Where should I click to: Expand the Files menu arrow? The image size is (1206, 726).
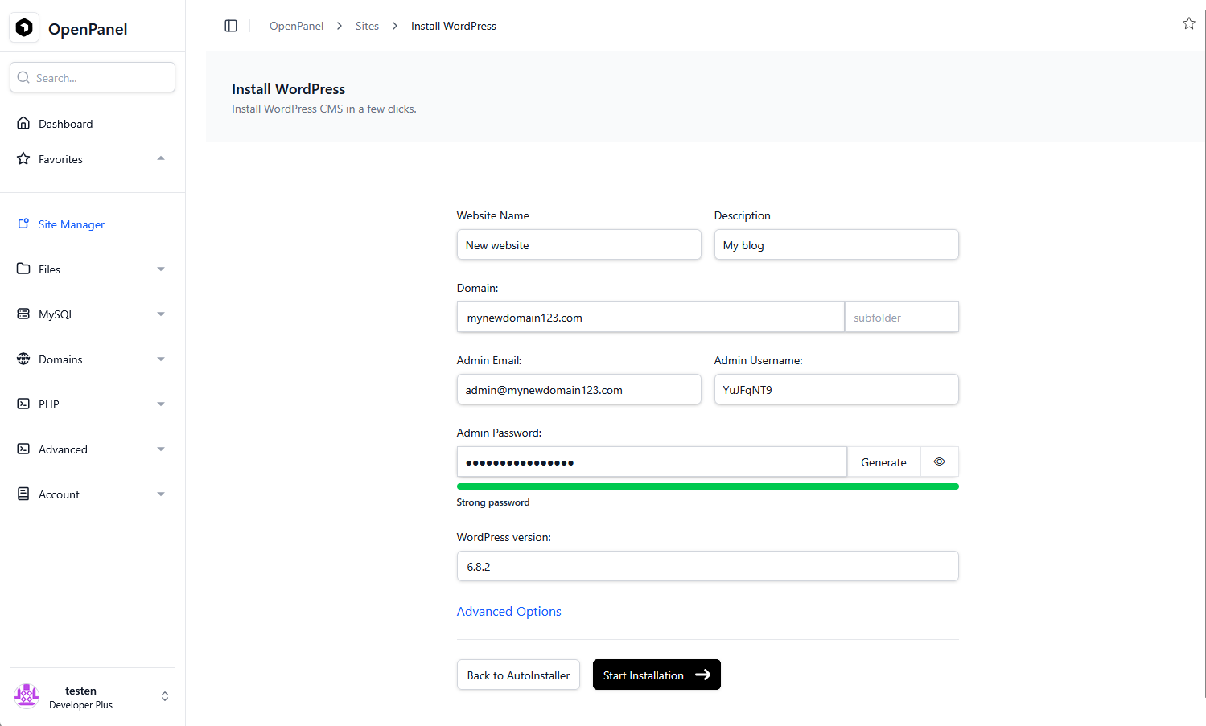pos(161,269)
